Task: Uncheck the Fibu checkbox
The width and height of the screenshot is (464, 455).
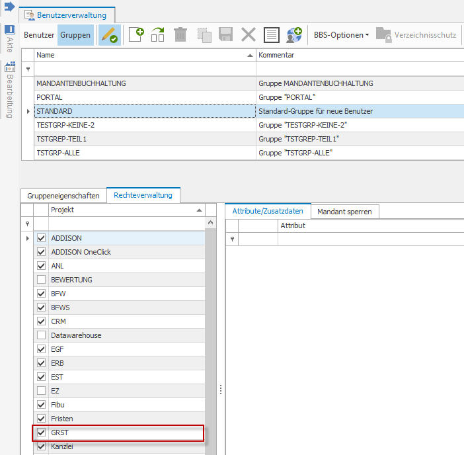Action: tap(41, 405)
